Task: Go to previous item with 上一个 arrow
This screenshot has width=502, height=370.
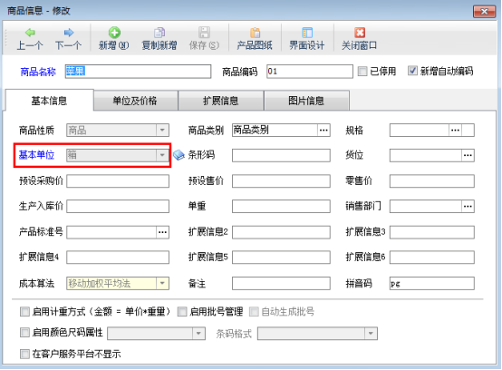Action: [x=30, y=33]
